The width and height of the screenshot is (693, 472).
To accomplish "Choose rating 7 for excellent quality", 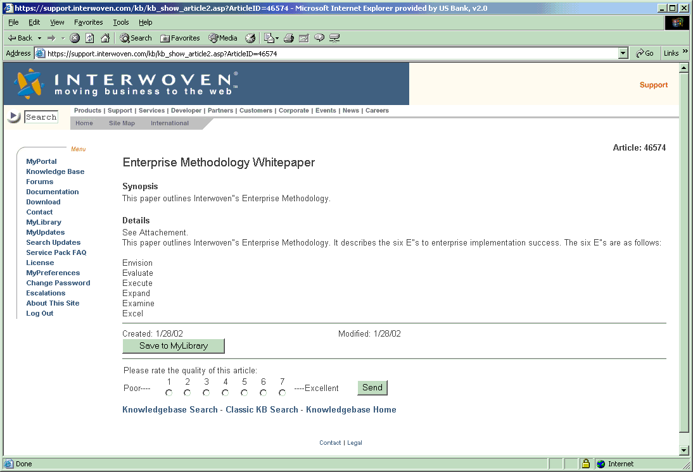I will (283, 393).
